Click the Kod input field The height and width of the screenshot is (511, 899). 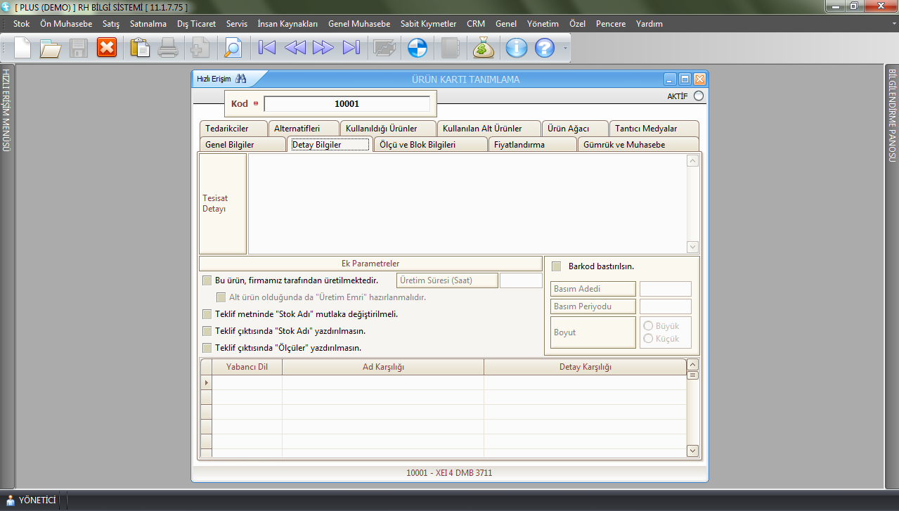pyautogui.click(x=347, y=104)
